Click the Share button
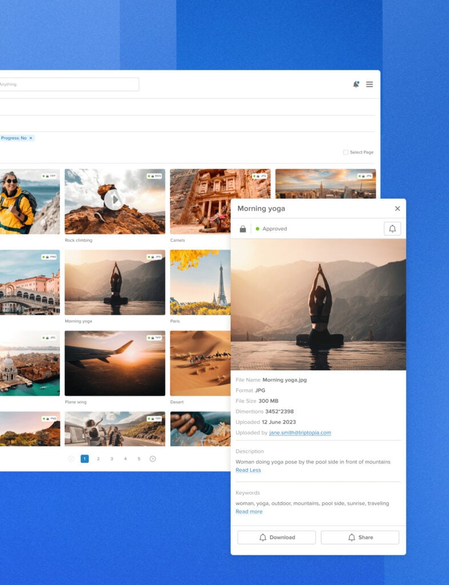449x585 pixels. click(360, 538)
